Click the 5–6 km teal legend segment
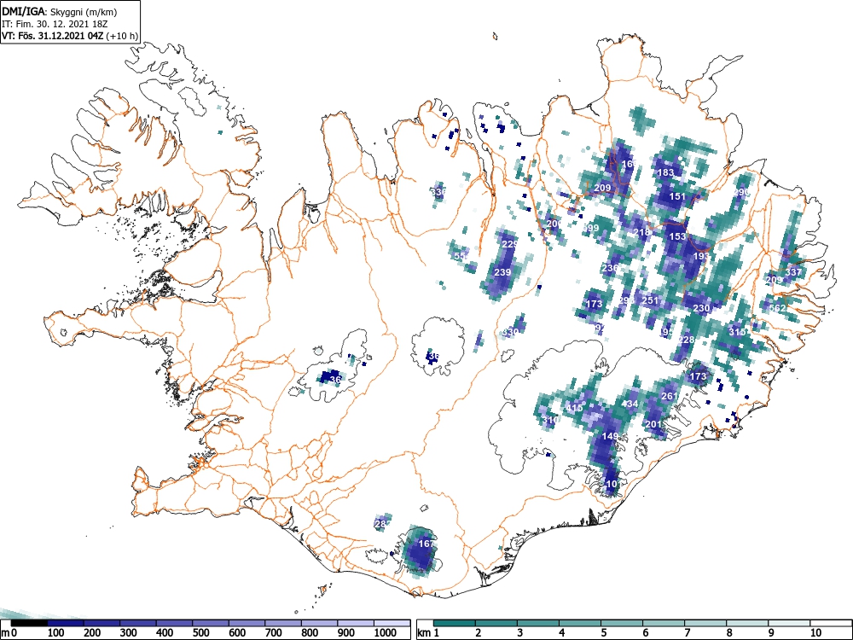 pos(621,623)
